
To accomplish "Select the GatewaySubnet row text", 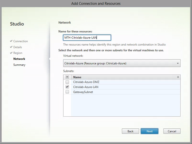I will [83, 92].
